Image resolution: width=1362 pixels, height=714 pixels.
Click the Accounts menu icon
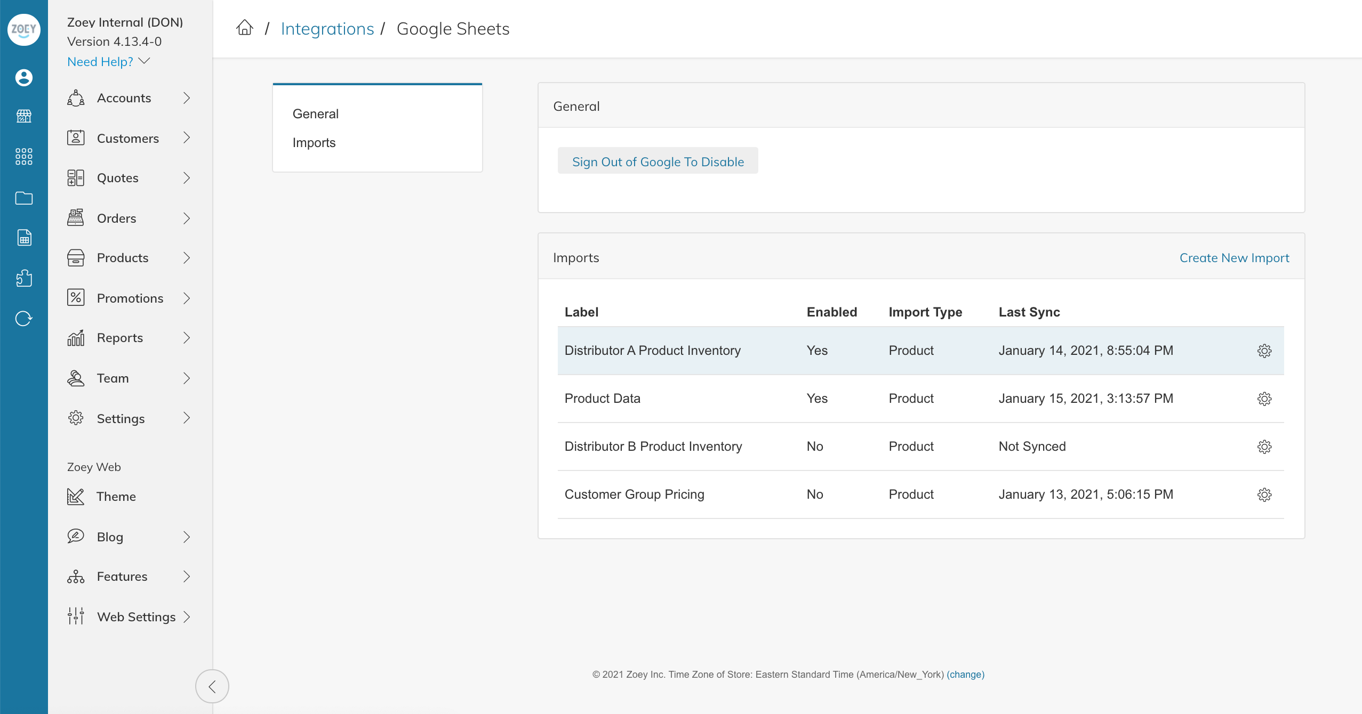tap(76, 98)
